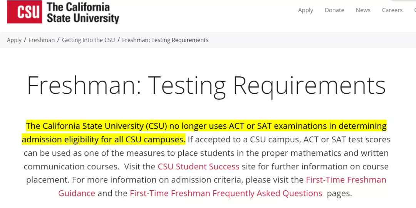Open the Apply page from top navigation

[x=305, y=10]
